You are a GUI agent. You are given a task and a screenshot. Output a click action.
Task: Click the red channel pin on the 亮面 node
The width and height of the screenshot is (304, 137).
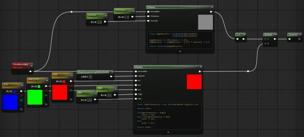pos(21,96)
